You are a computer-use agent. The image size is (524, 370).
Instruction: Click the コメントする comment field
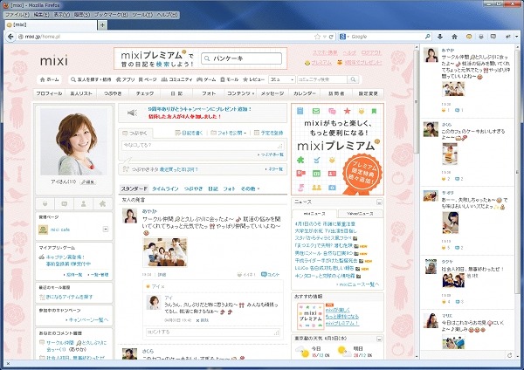coord(213,332)
